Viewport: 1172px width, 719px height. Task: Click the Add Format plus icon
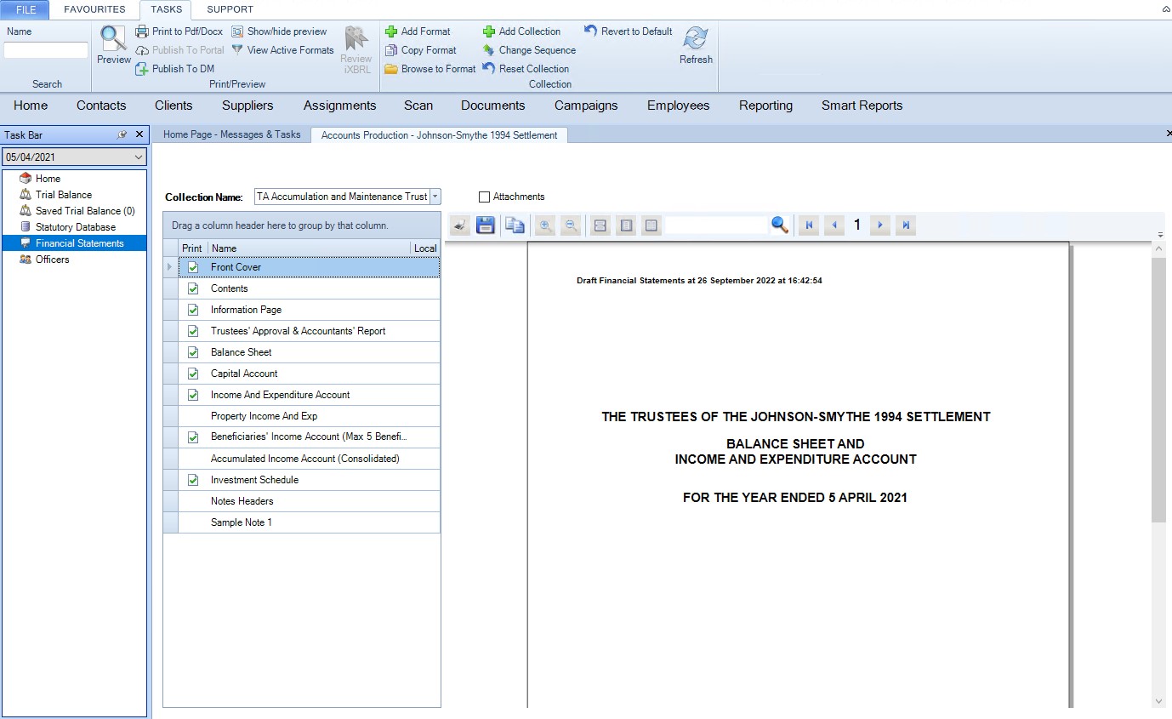[x=391, y=31]
